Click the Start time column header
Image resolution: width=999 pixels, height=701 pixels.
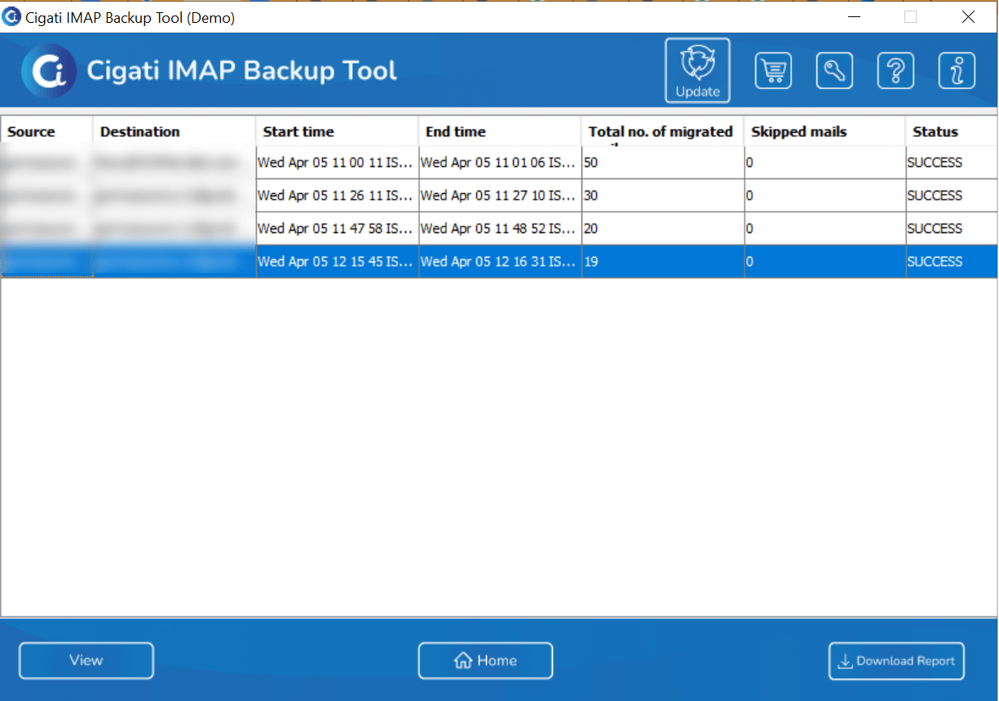pos(338,131)
